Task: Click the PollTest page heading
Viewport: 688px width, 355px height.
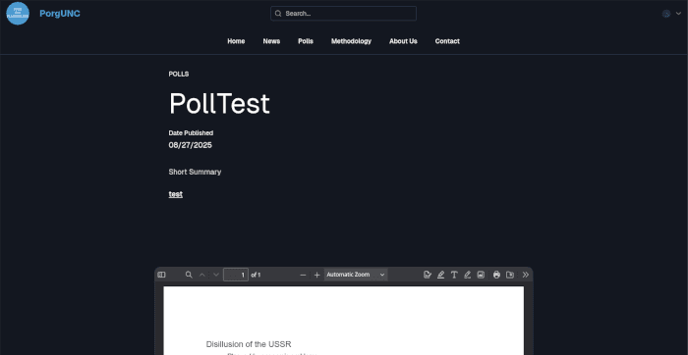Action: click(219, 103)
